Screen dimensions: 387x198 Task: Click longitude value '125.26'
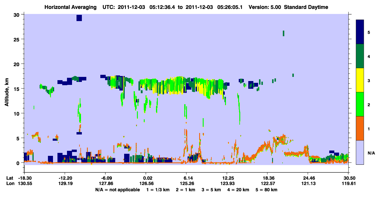pyautogui.click(x=186, y=183)
